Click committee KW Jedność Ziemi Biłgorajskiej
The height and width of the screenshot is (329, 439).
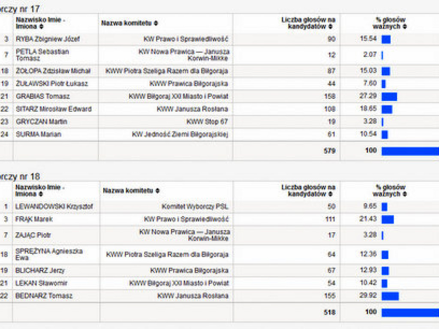coord(180,135)
